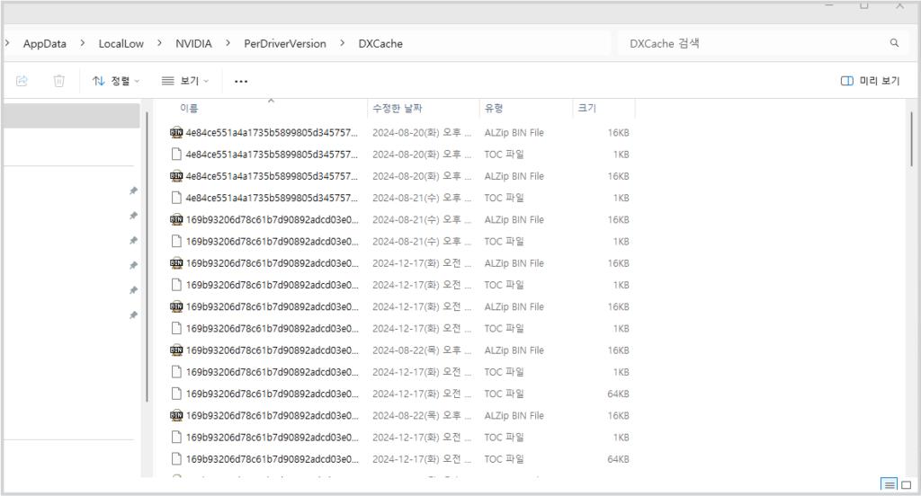Viewport: 921px width, 496px height.
Task: Click BIN icon of 169b9320 file dated 2024-08-21
Action: tap(176, 219)
